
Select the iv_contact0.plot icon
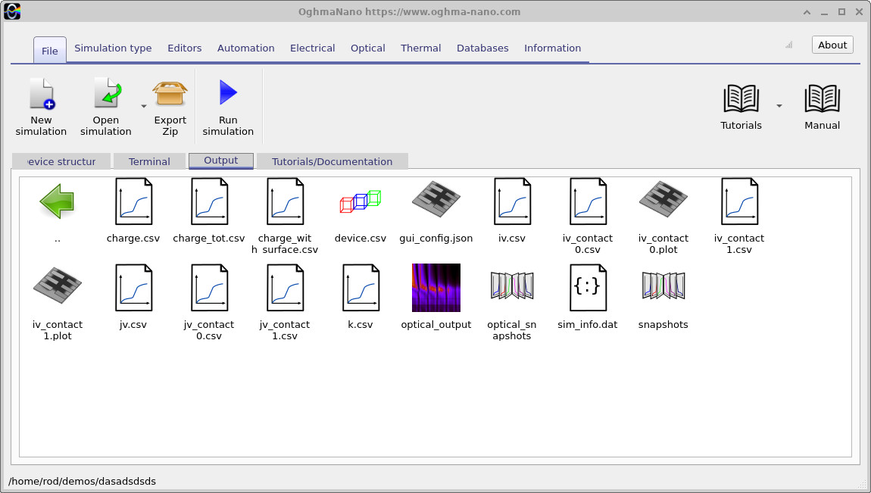tap(663, 200)
